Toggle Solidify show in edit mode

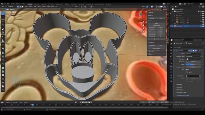[x=191, y=50]
